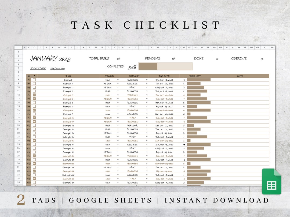
Task: Uncheck Example 10's completion checkbox
Action: (x=34, y=118)
